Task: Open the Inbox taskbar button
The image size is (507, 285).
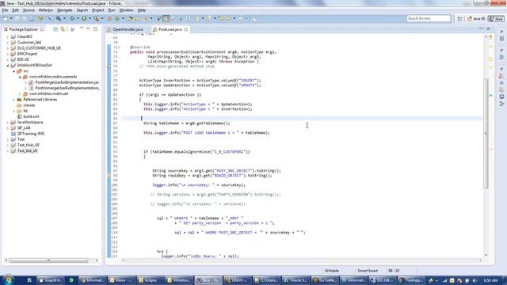Action: [x=120, y=280]
